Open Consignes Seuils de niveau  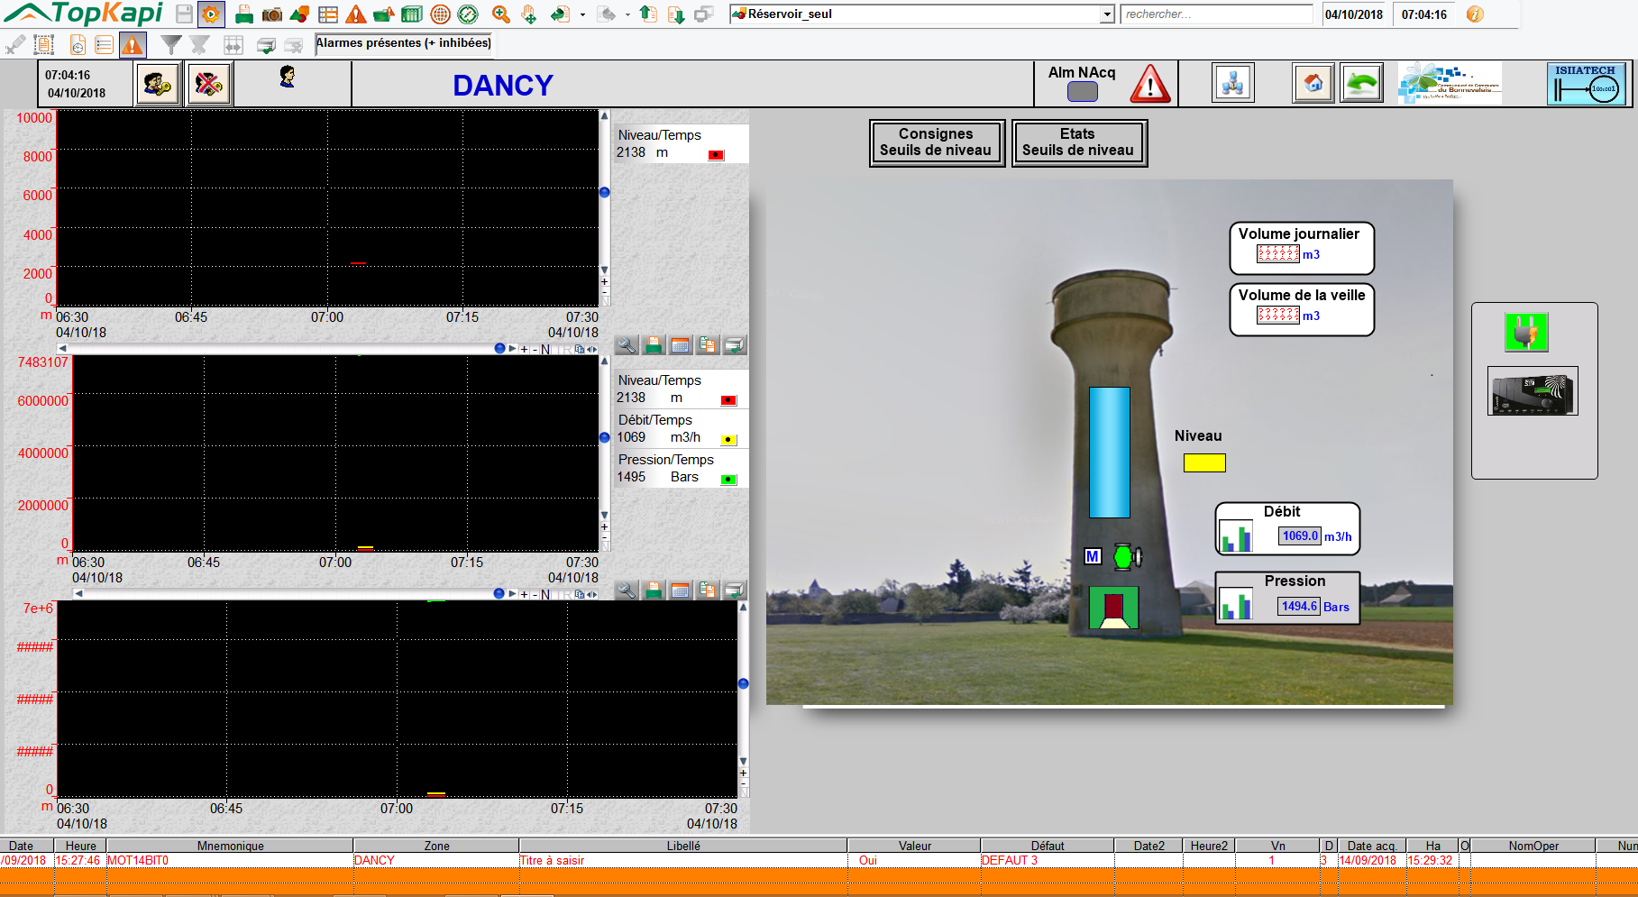tap(936, 142)
